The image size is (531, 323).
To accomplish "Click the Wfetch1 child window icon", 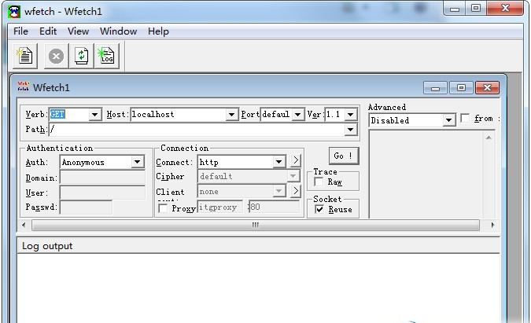I will point(24,87).
